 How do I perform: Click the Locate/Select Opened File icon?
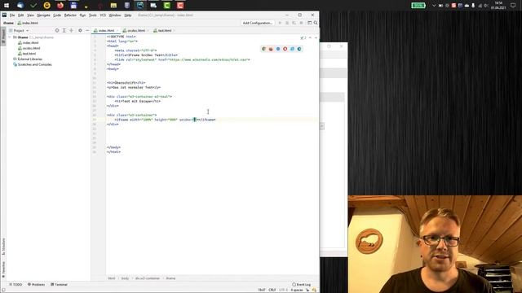tap(57, 30)
